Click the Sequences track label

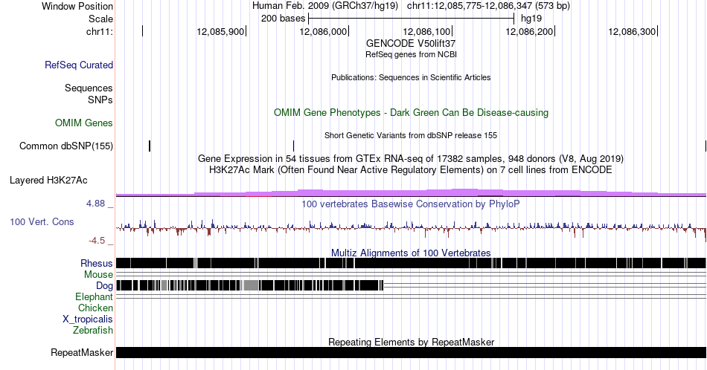(x=89, y=88)
